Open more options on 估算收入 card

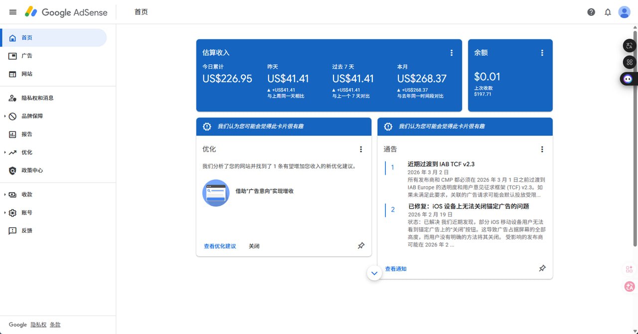(x=452, y=53)
